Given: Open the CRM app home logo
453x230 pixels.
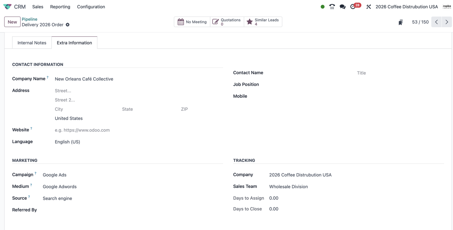Looking at the screenshot, I should click(7, 7).
